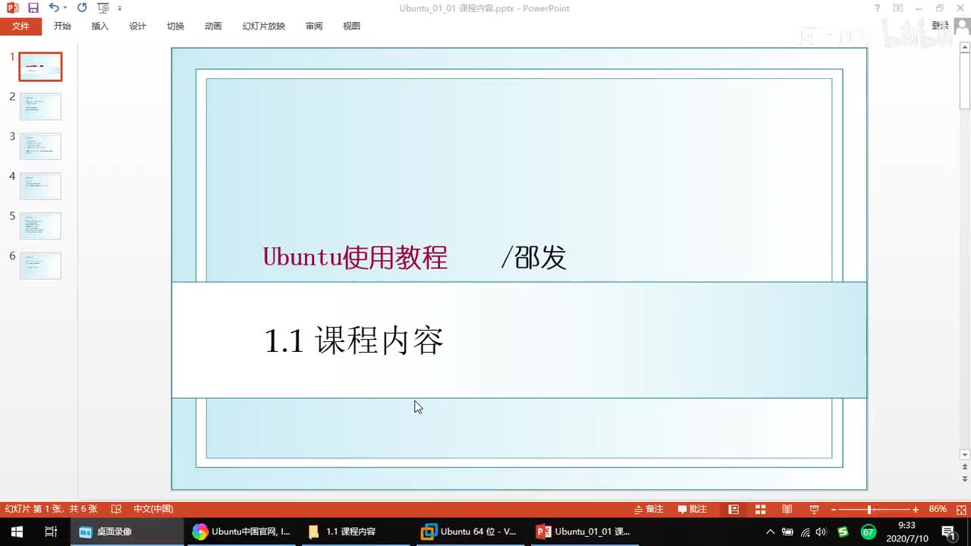The width and height of the screenshot is (971, 546).
Task: Select slide 4 thumbnail
Action: pyautogui.click(x=40, y=186)
